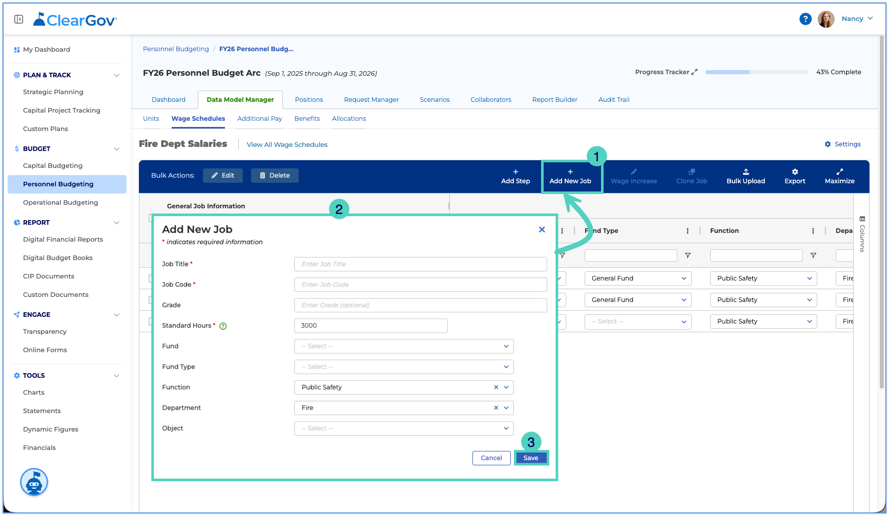Open the chatbot assistant icon
This screenshot has height=516, width=889.
[34, 482]
